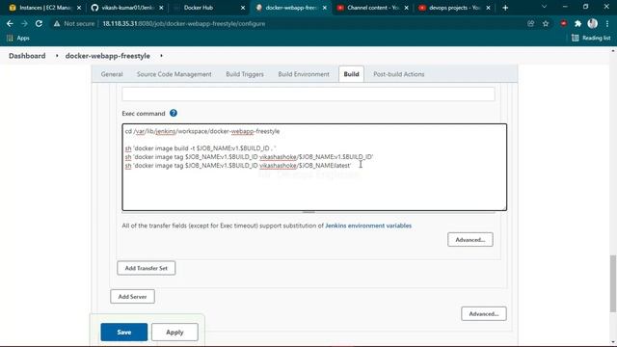
Task: Open the share page icon in address bar
Action: [x=531, y=23]
